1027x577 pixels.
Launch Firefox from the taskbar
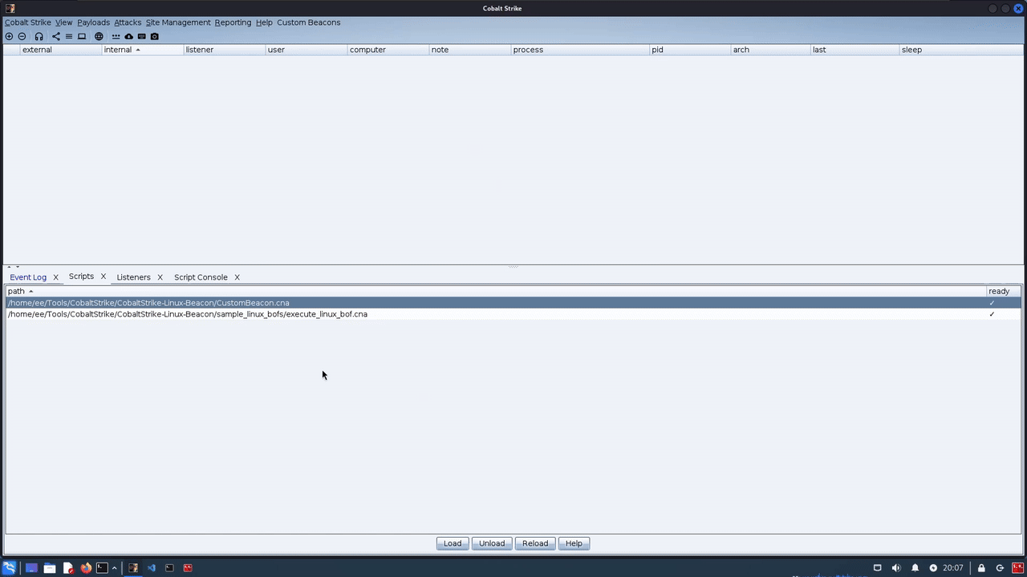point(86,568)
